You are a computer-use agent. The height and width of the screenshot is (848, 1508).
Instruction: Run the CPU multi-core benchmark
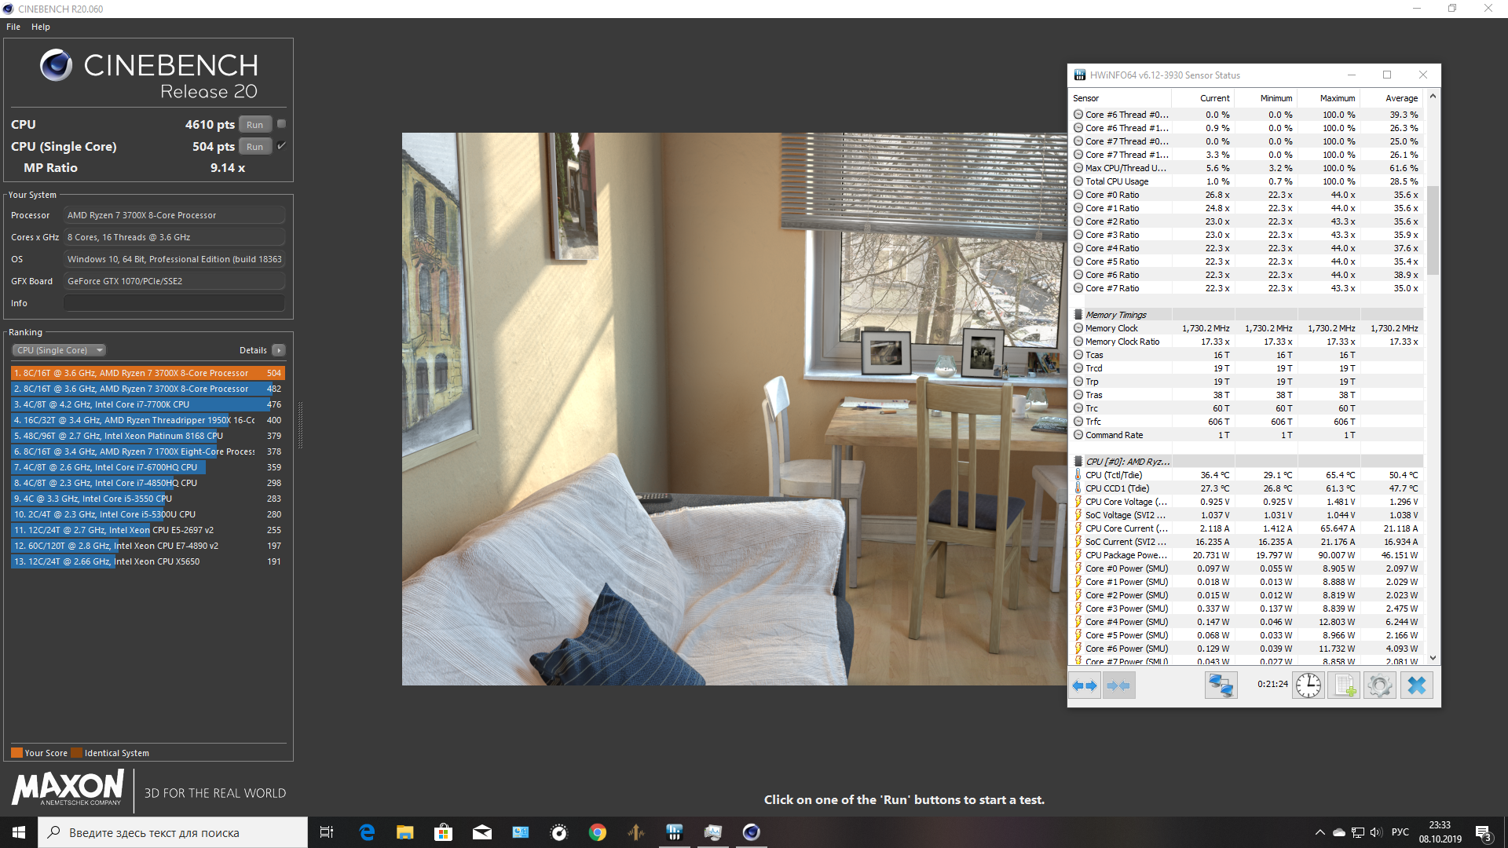pyautogui.click(x=254, y=125)
